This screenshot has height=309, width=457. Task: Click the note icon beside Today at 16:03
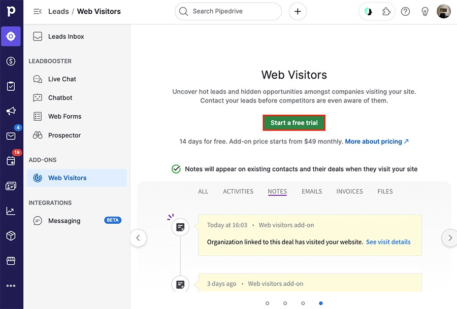click(x=180, y=227)
